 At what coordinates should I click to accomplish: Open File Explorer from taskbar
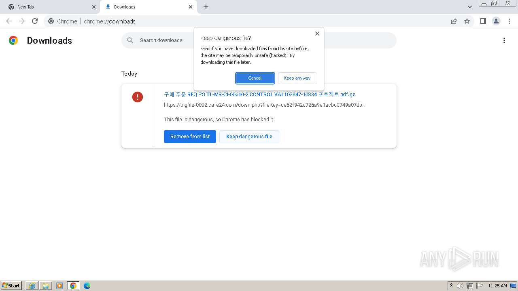pyautogui.click(x=46, y=286)
